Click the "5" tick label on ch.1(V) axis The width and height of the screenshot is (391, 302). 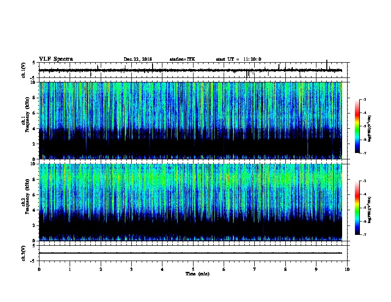pos(34,63)
